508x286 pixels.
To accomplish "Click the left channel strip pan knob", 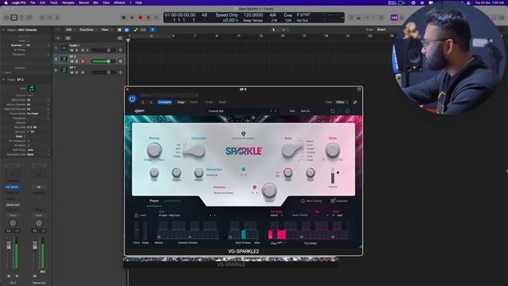I will (13, 223).
